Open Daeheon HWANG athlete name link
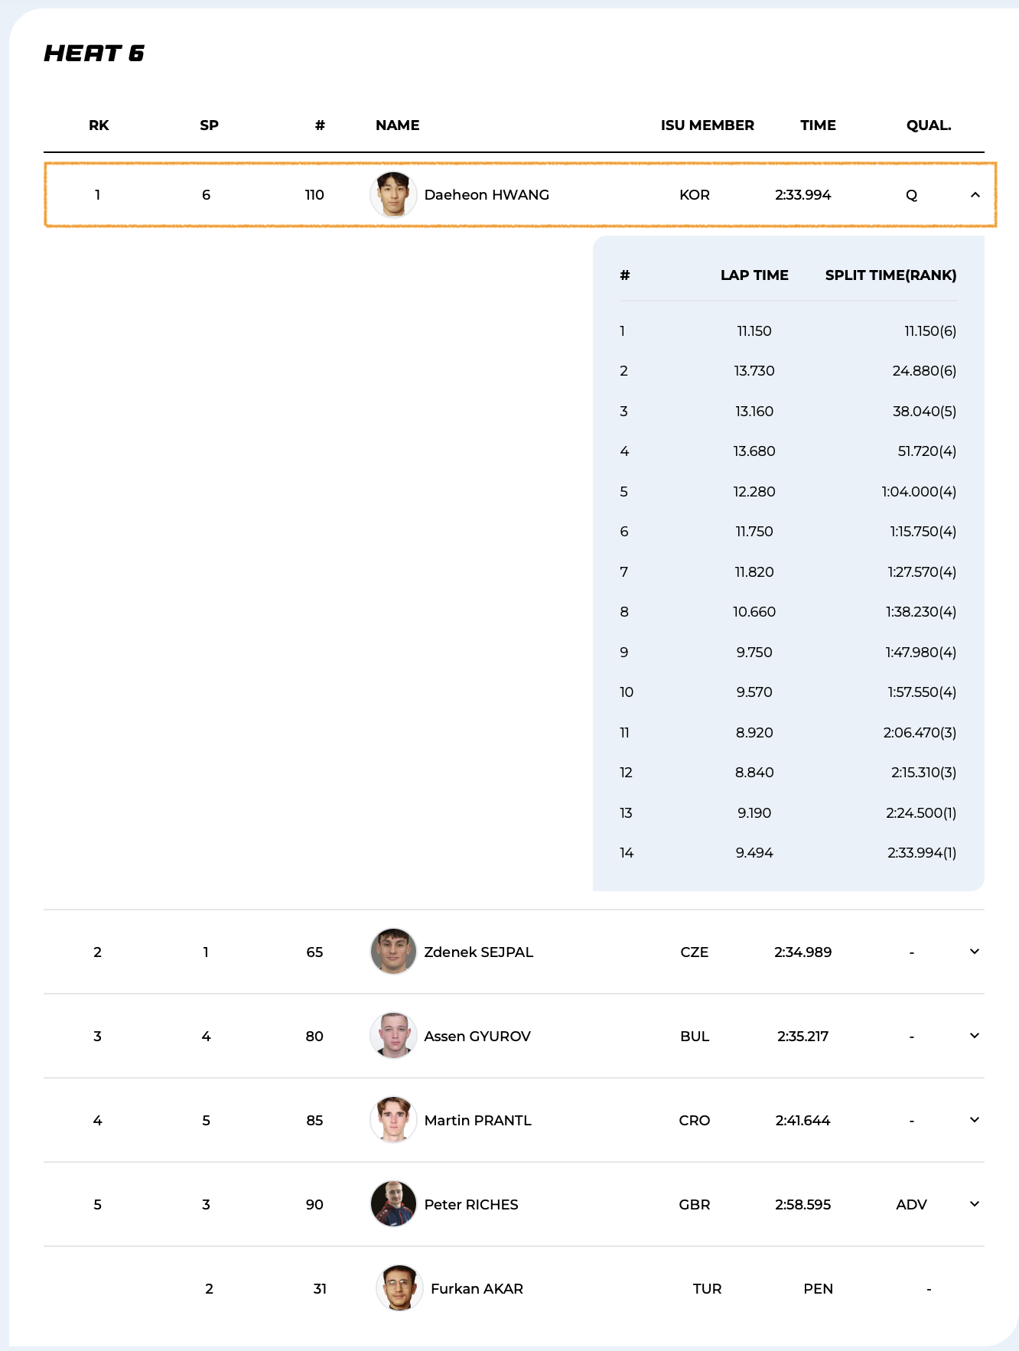The width and height of the screenshot is (1019, 1351). (x=487, y=195)
